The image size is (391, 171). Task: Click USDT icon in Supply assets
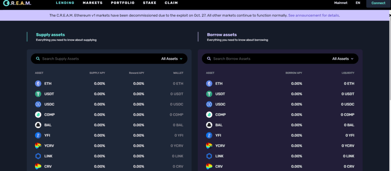point(38,94)
